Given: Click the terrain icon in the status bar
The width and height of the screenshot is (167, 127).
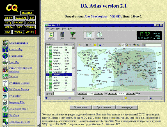Looking at the screenshot, I should coord(150,98).
